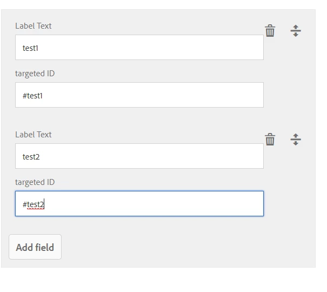Focus the Label Text field containing test1
Viewport: 327px width, 292px height.
coord(139,48)
